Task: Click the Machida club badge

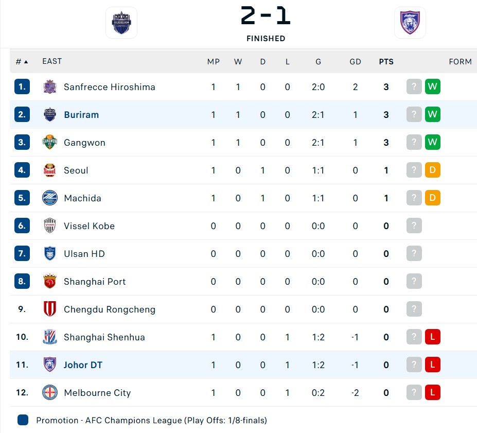Action: 50,198
